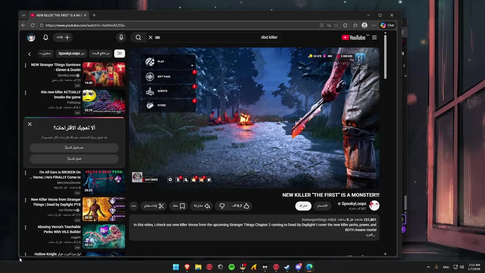The width and height of the screenshot is (485, 273).
Task: Open Edge profile icon in toolbar
Action: pyautogui.click(x=365, y=25)
